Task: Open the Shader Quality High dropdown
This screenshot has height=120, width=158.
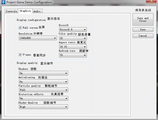Action: point(44,107)
